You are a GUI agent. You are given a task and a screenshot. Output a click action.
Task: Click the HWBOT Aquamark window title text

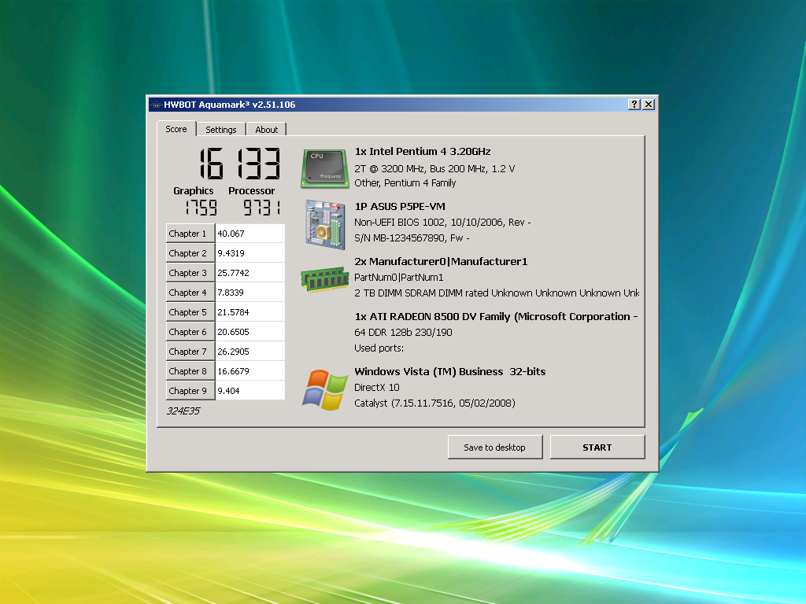point(230,105)
